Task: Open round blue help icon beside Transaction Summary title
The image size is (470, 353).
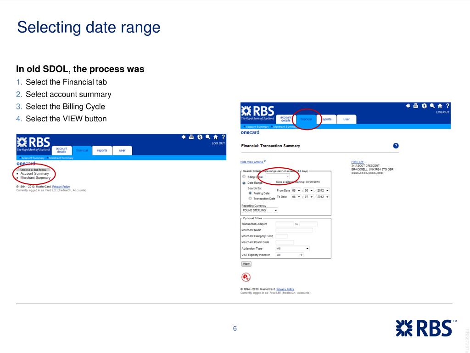Action: point(396,146)
